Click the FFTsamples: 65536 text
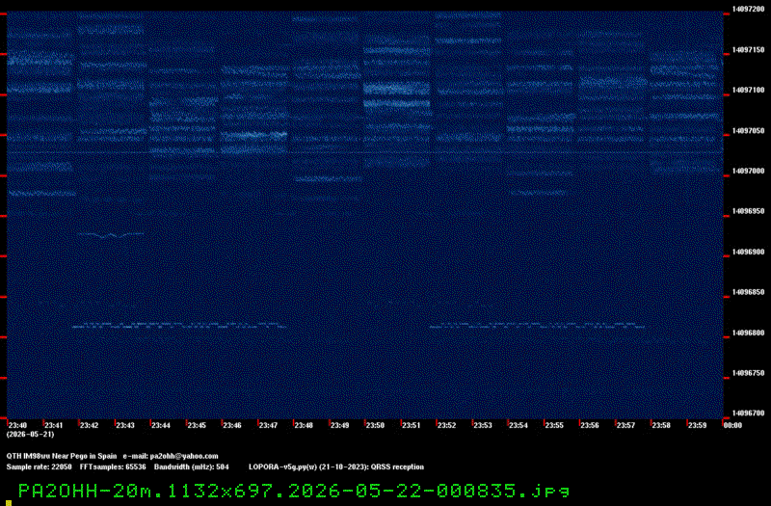The width and height of the screenshot is (771, 506). 113,466
